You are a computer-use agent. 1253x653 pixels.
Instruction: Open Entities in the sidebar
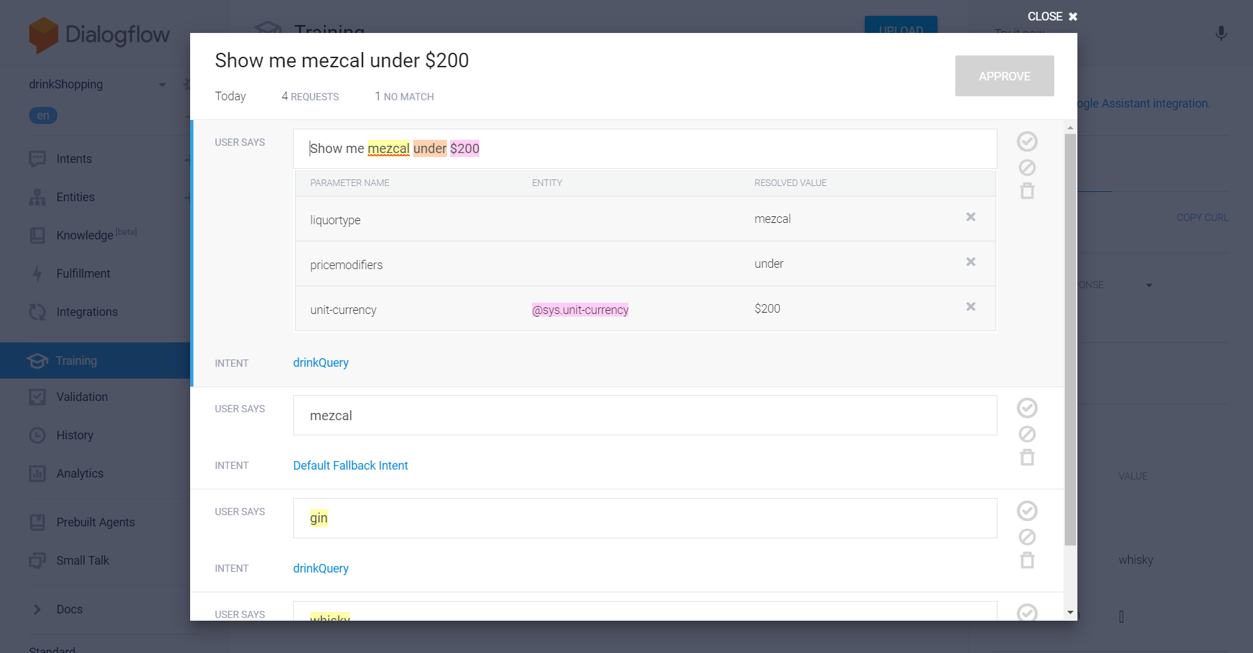point(75,197)
